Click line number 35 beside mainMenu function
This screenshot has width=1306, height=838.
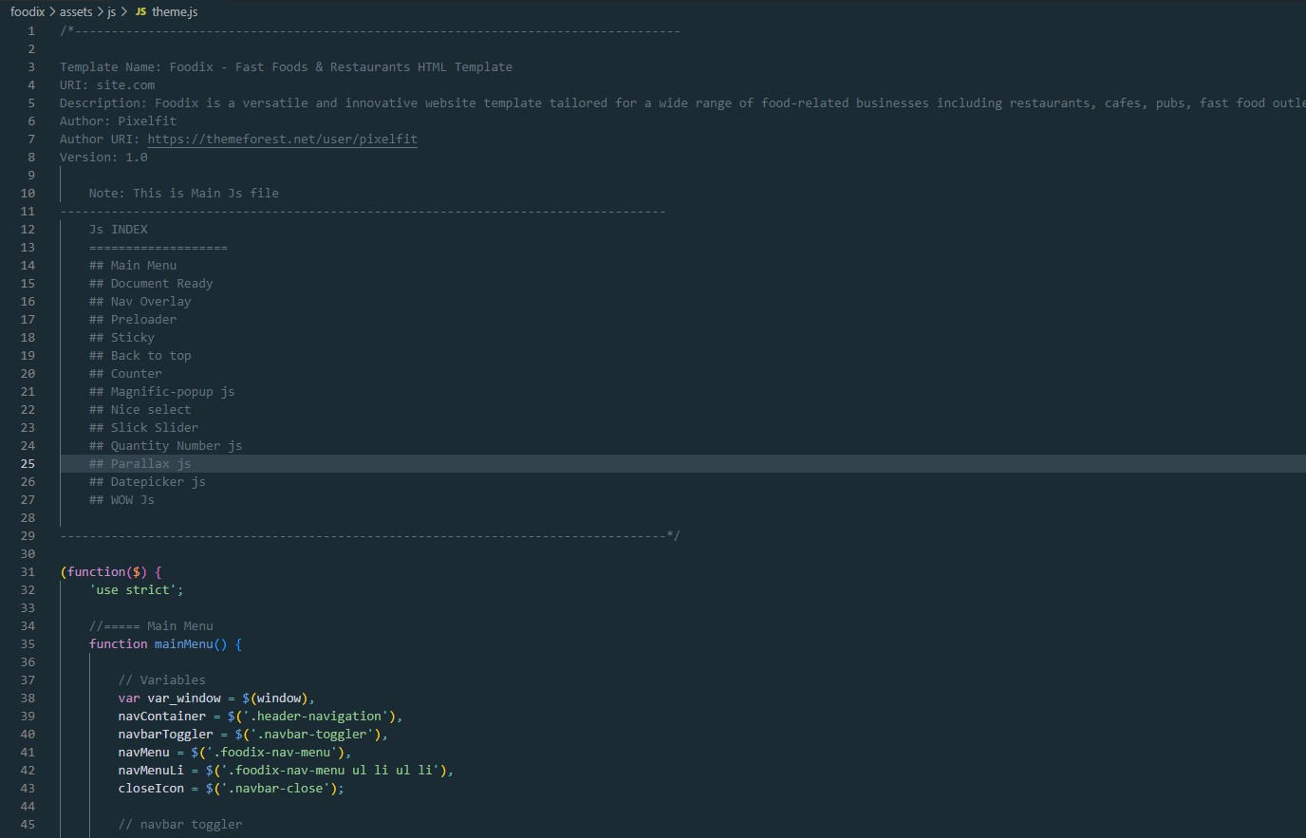[x=28, y=644]
